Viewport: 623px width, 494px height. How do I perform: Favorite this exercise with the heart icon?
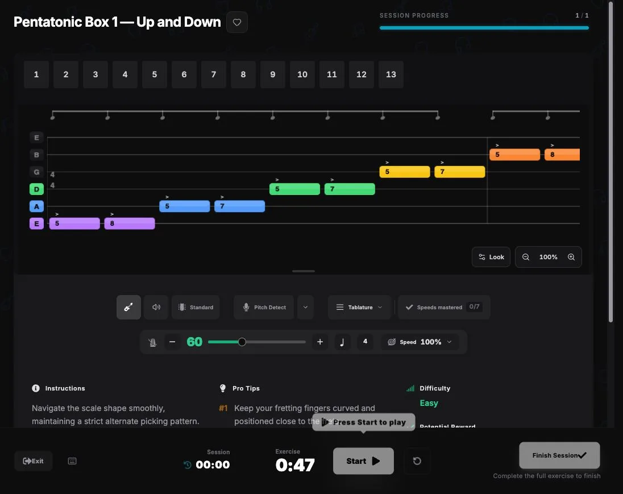(237, 22)
